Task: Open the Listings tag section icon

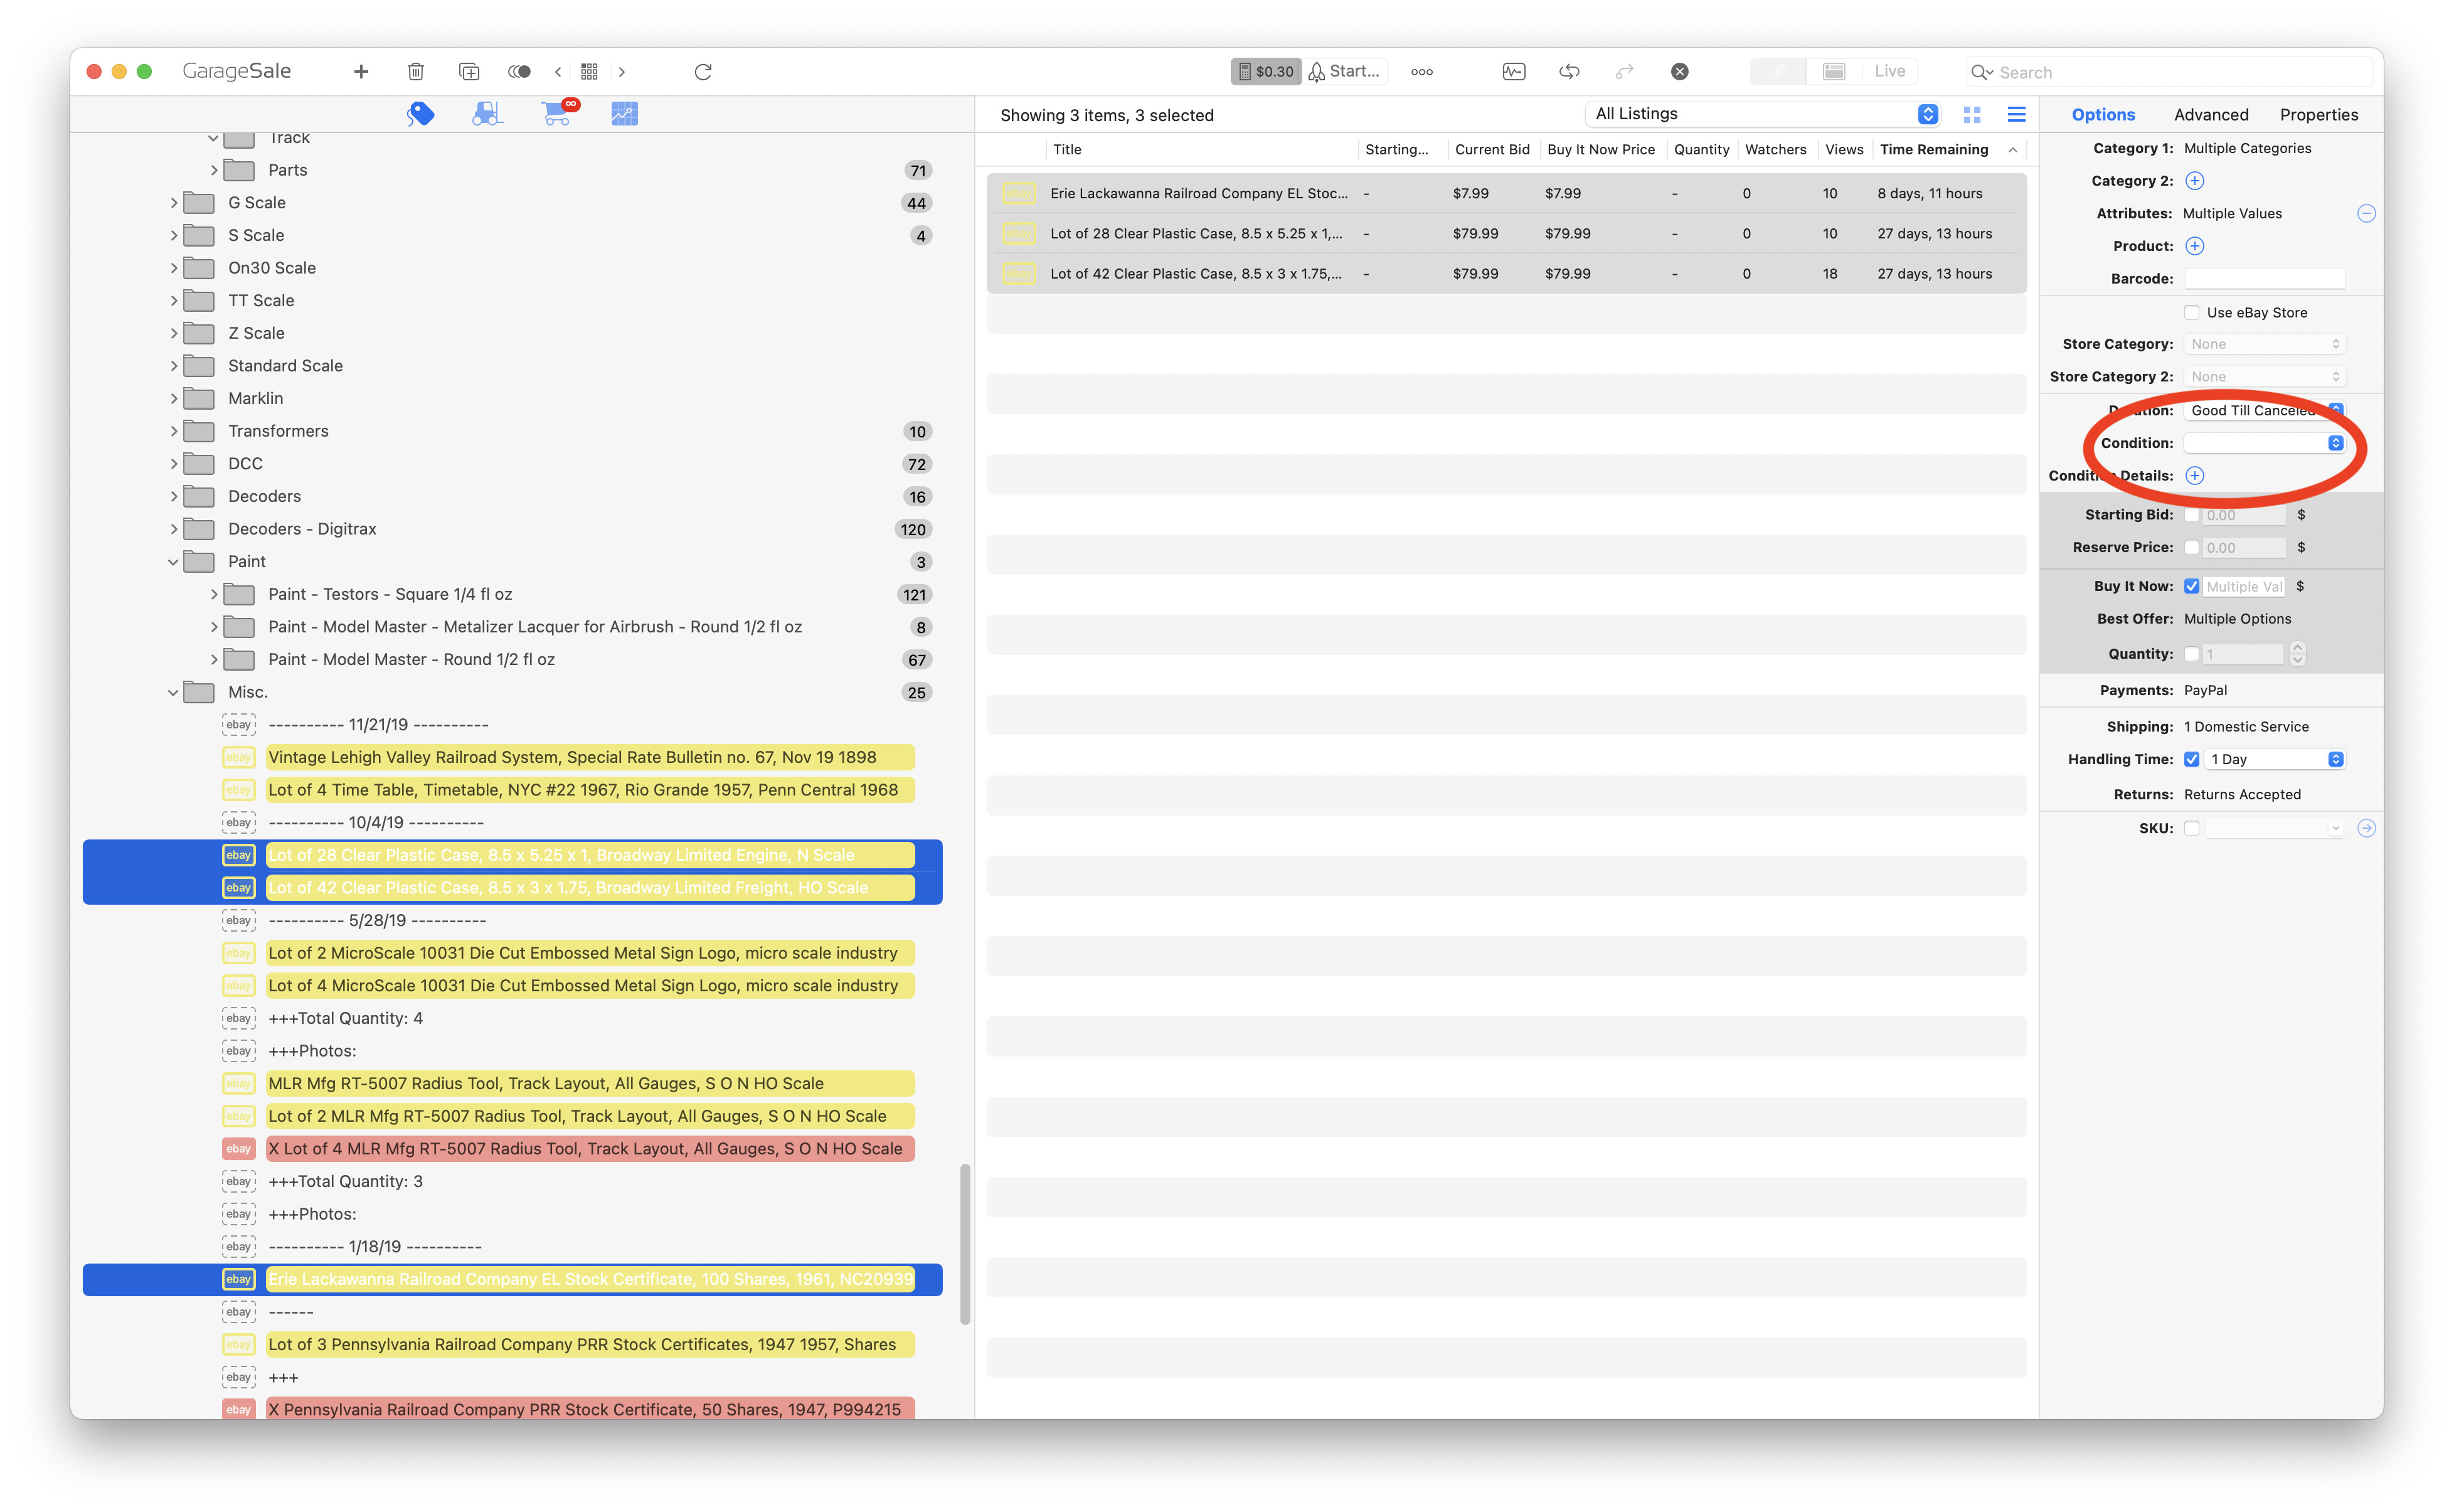Action: tap(420, 113)
